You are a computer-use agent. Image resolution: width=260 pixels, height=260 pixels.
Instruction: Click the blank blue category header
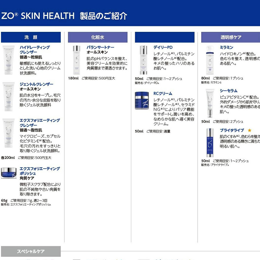coord(165,37)
